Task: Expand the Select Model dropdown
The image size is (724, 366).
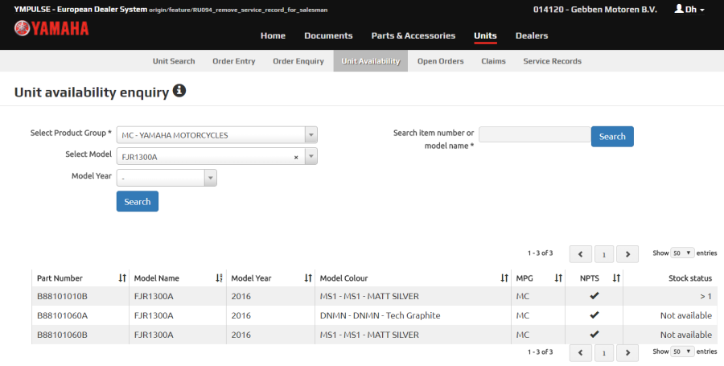Action: [311, 157]
